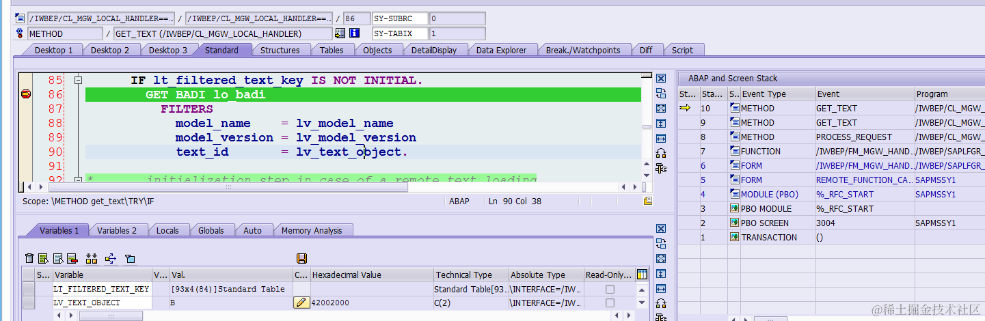Click the event type icon next to METHOD field

19,33
